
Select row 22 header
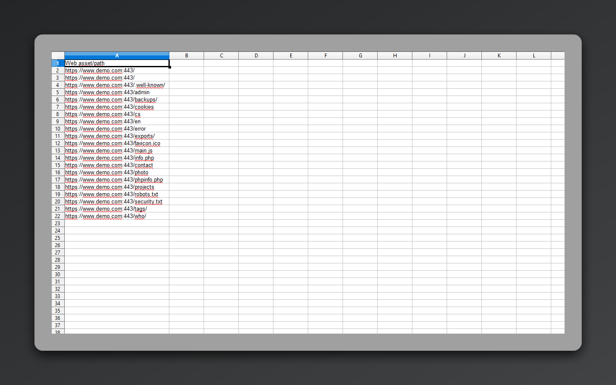[x=57, y=216]
